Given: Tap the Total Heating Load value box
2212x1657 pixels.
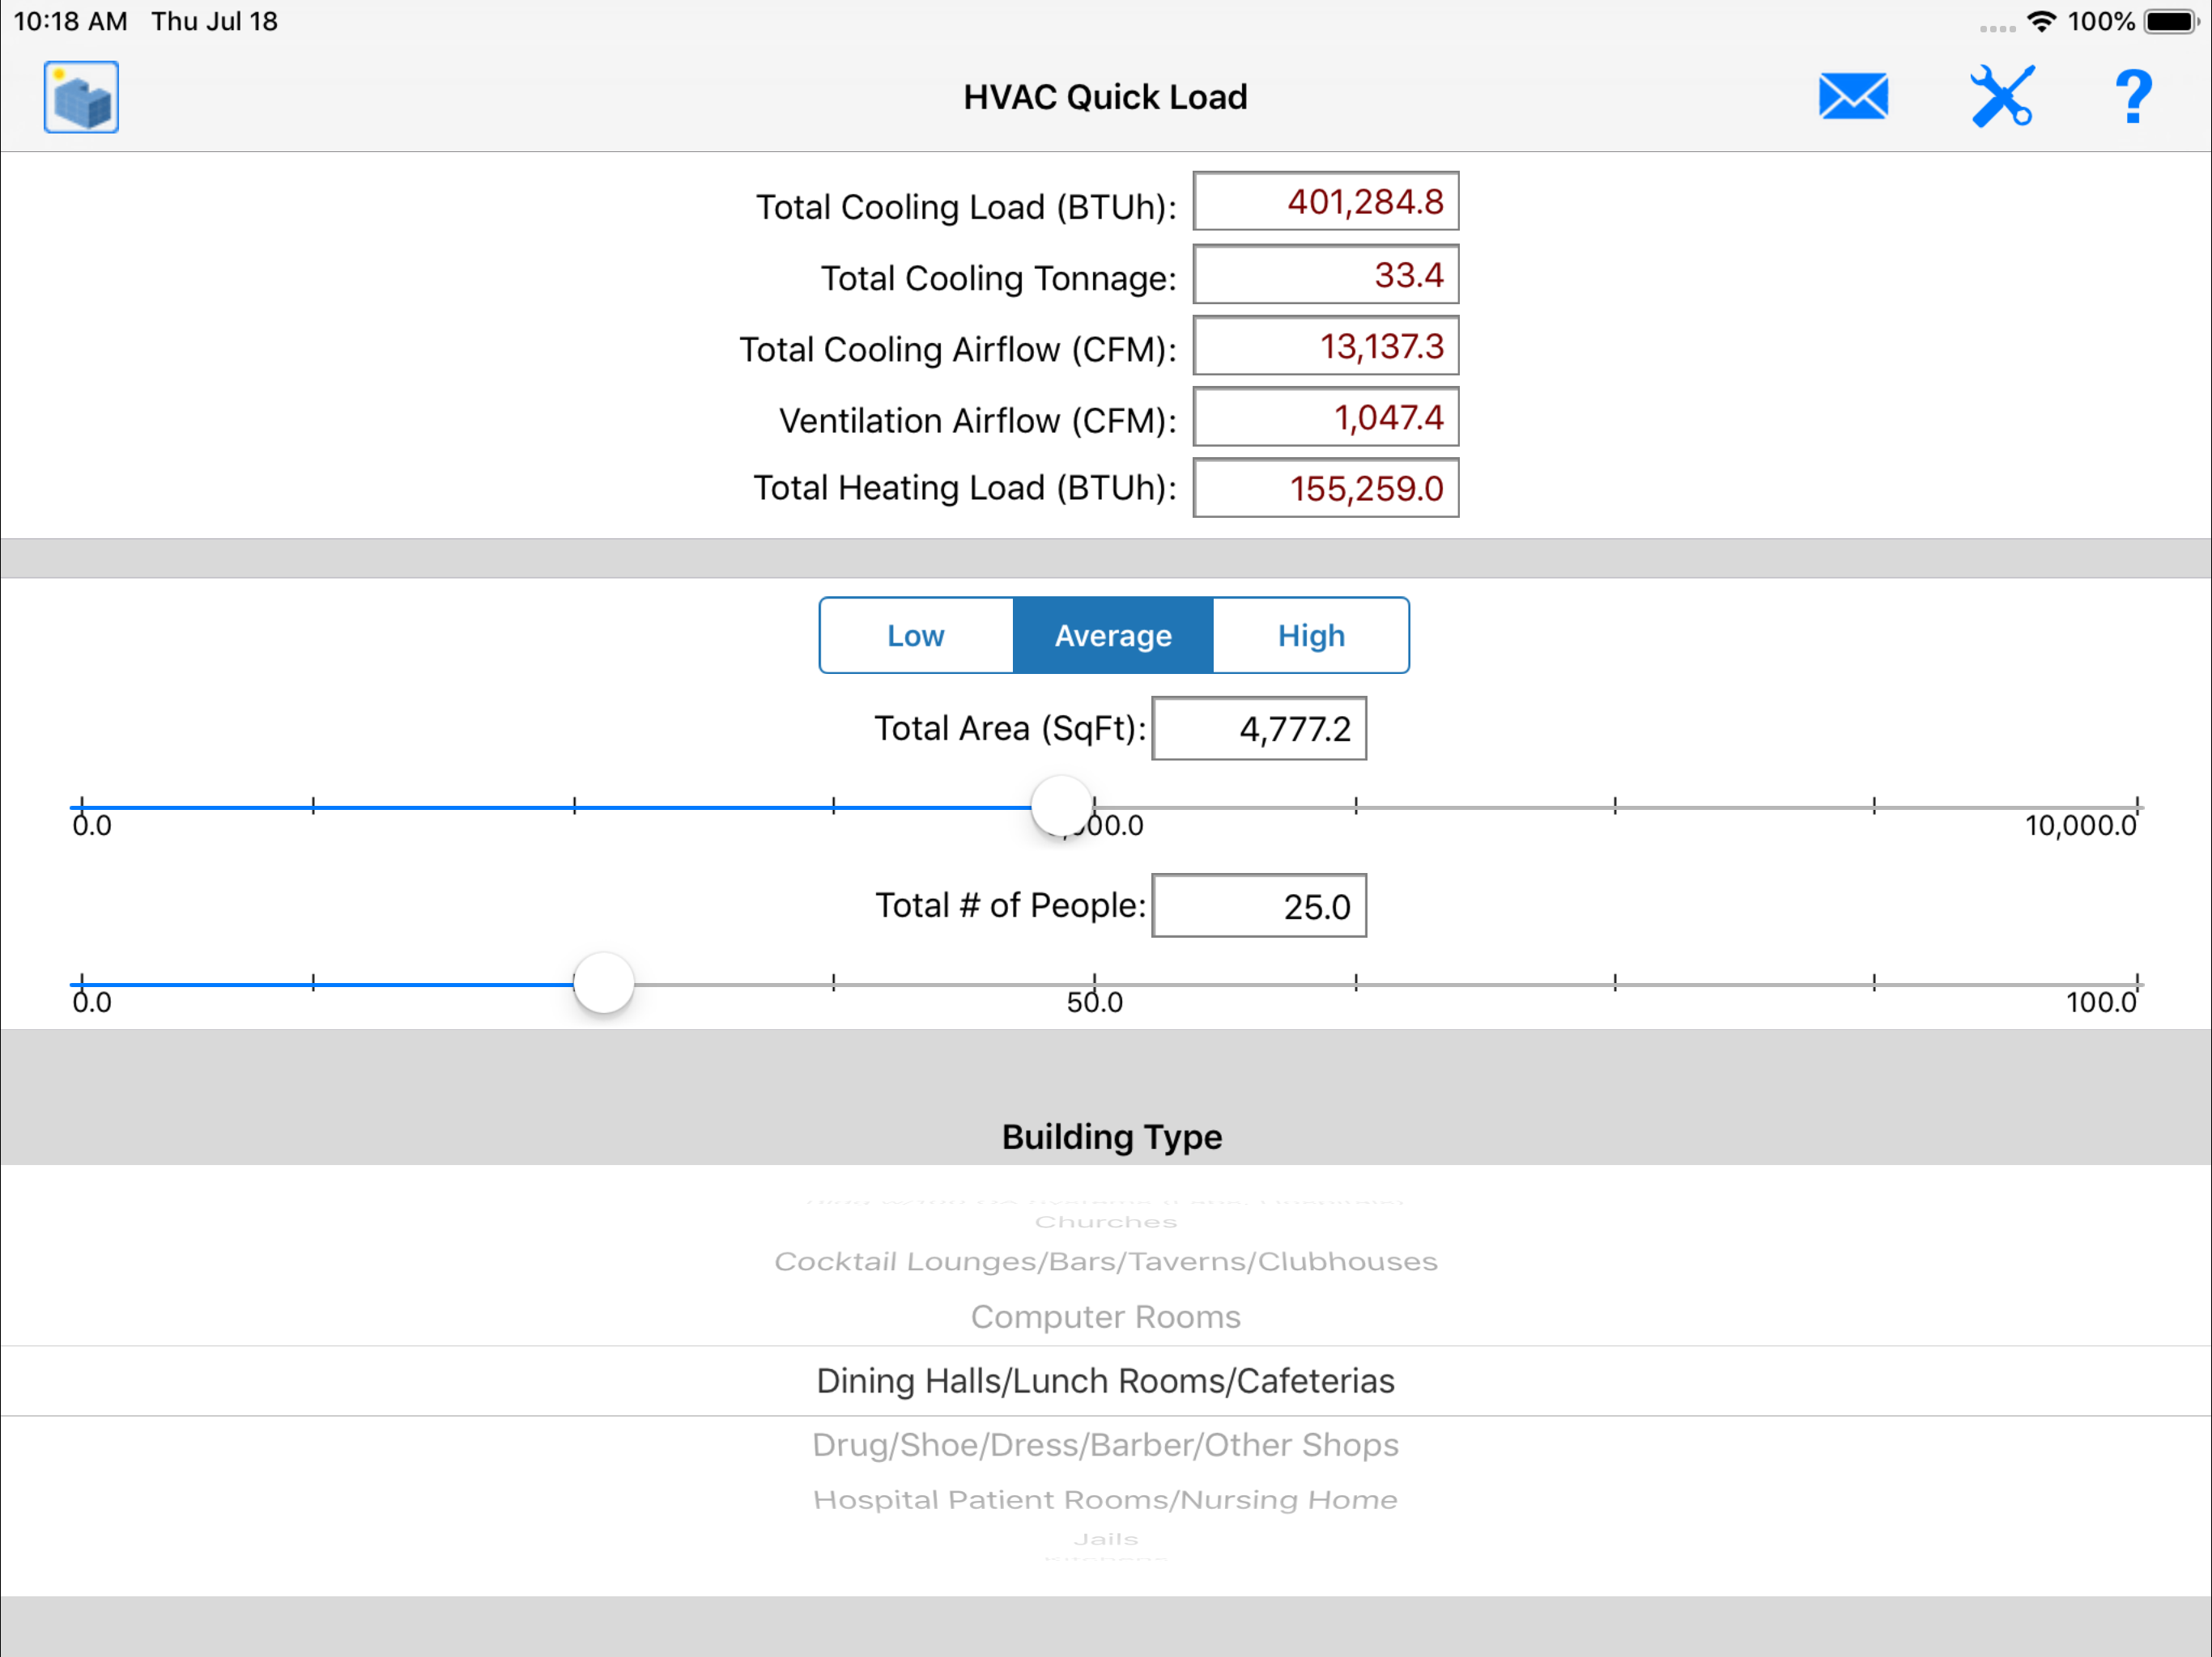Looking at the screenshot, I should pyautogui.click(x=1325, y=489).
